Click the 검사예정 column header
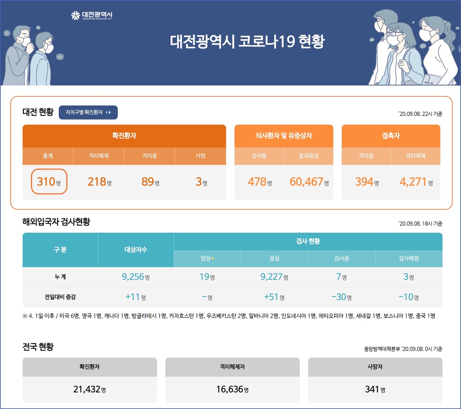The image size is (461, 409). pyautogui.click(x=409, y=259)
